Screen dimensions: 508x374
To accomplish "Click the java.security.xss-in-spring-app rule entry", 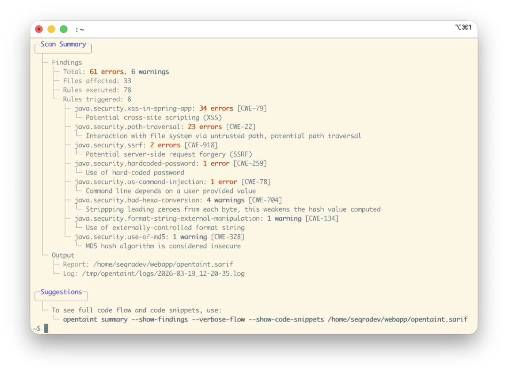I will [x=171, y=108].
